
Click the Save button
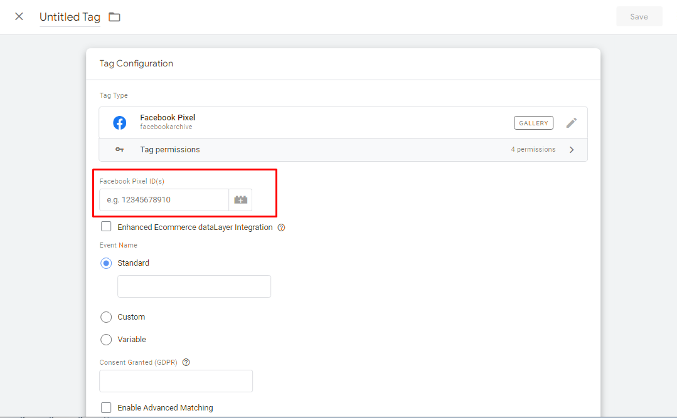(x=639, y=17)
